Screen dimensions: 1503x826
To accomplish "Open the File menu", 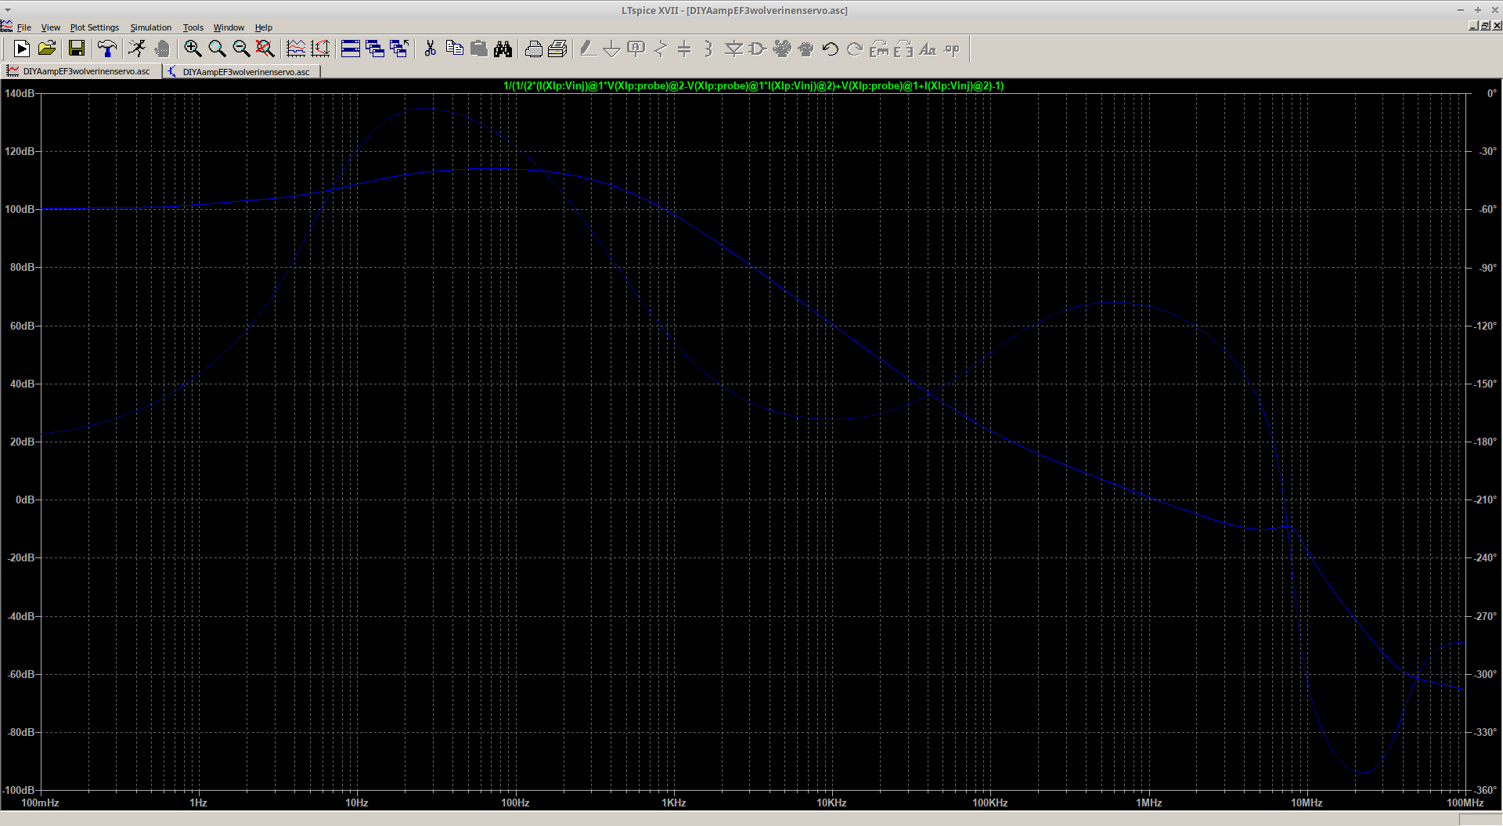I will (24, 27).
